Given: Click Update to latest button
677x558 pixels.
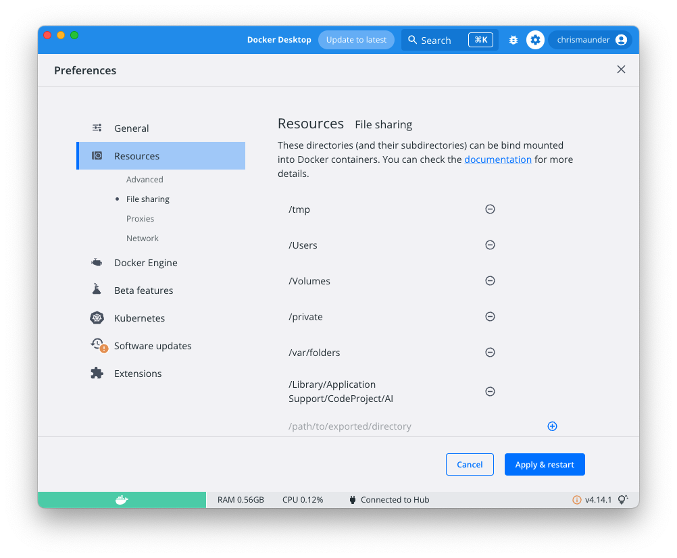Looking at the screenshot, I should click(x=356, y=40).
